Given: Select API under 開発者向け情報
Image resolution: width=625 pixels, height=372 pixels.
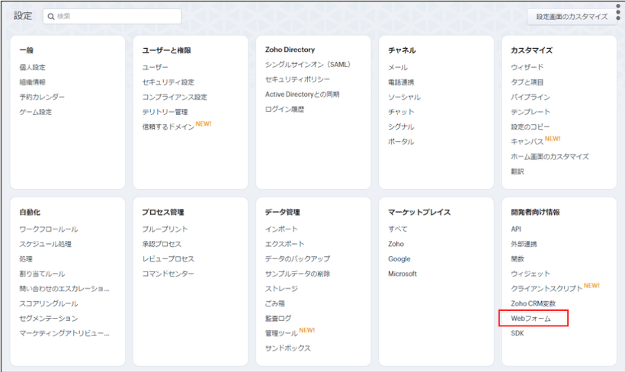Looking at the screenshot, I should coord(516,229).
